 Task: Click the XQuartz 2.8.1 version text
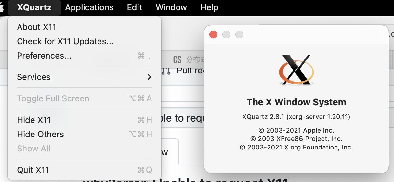[296, 117]
